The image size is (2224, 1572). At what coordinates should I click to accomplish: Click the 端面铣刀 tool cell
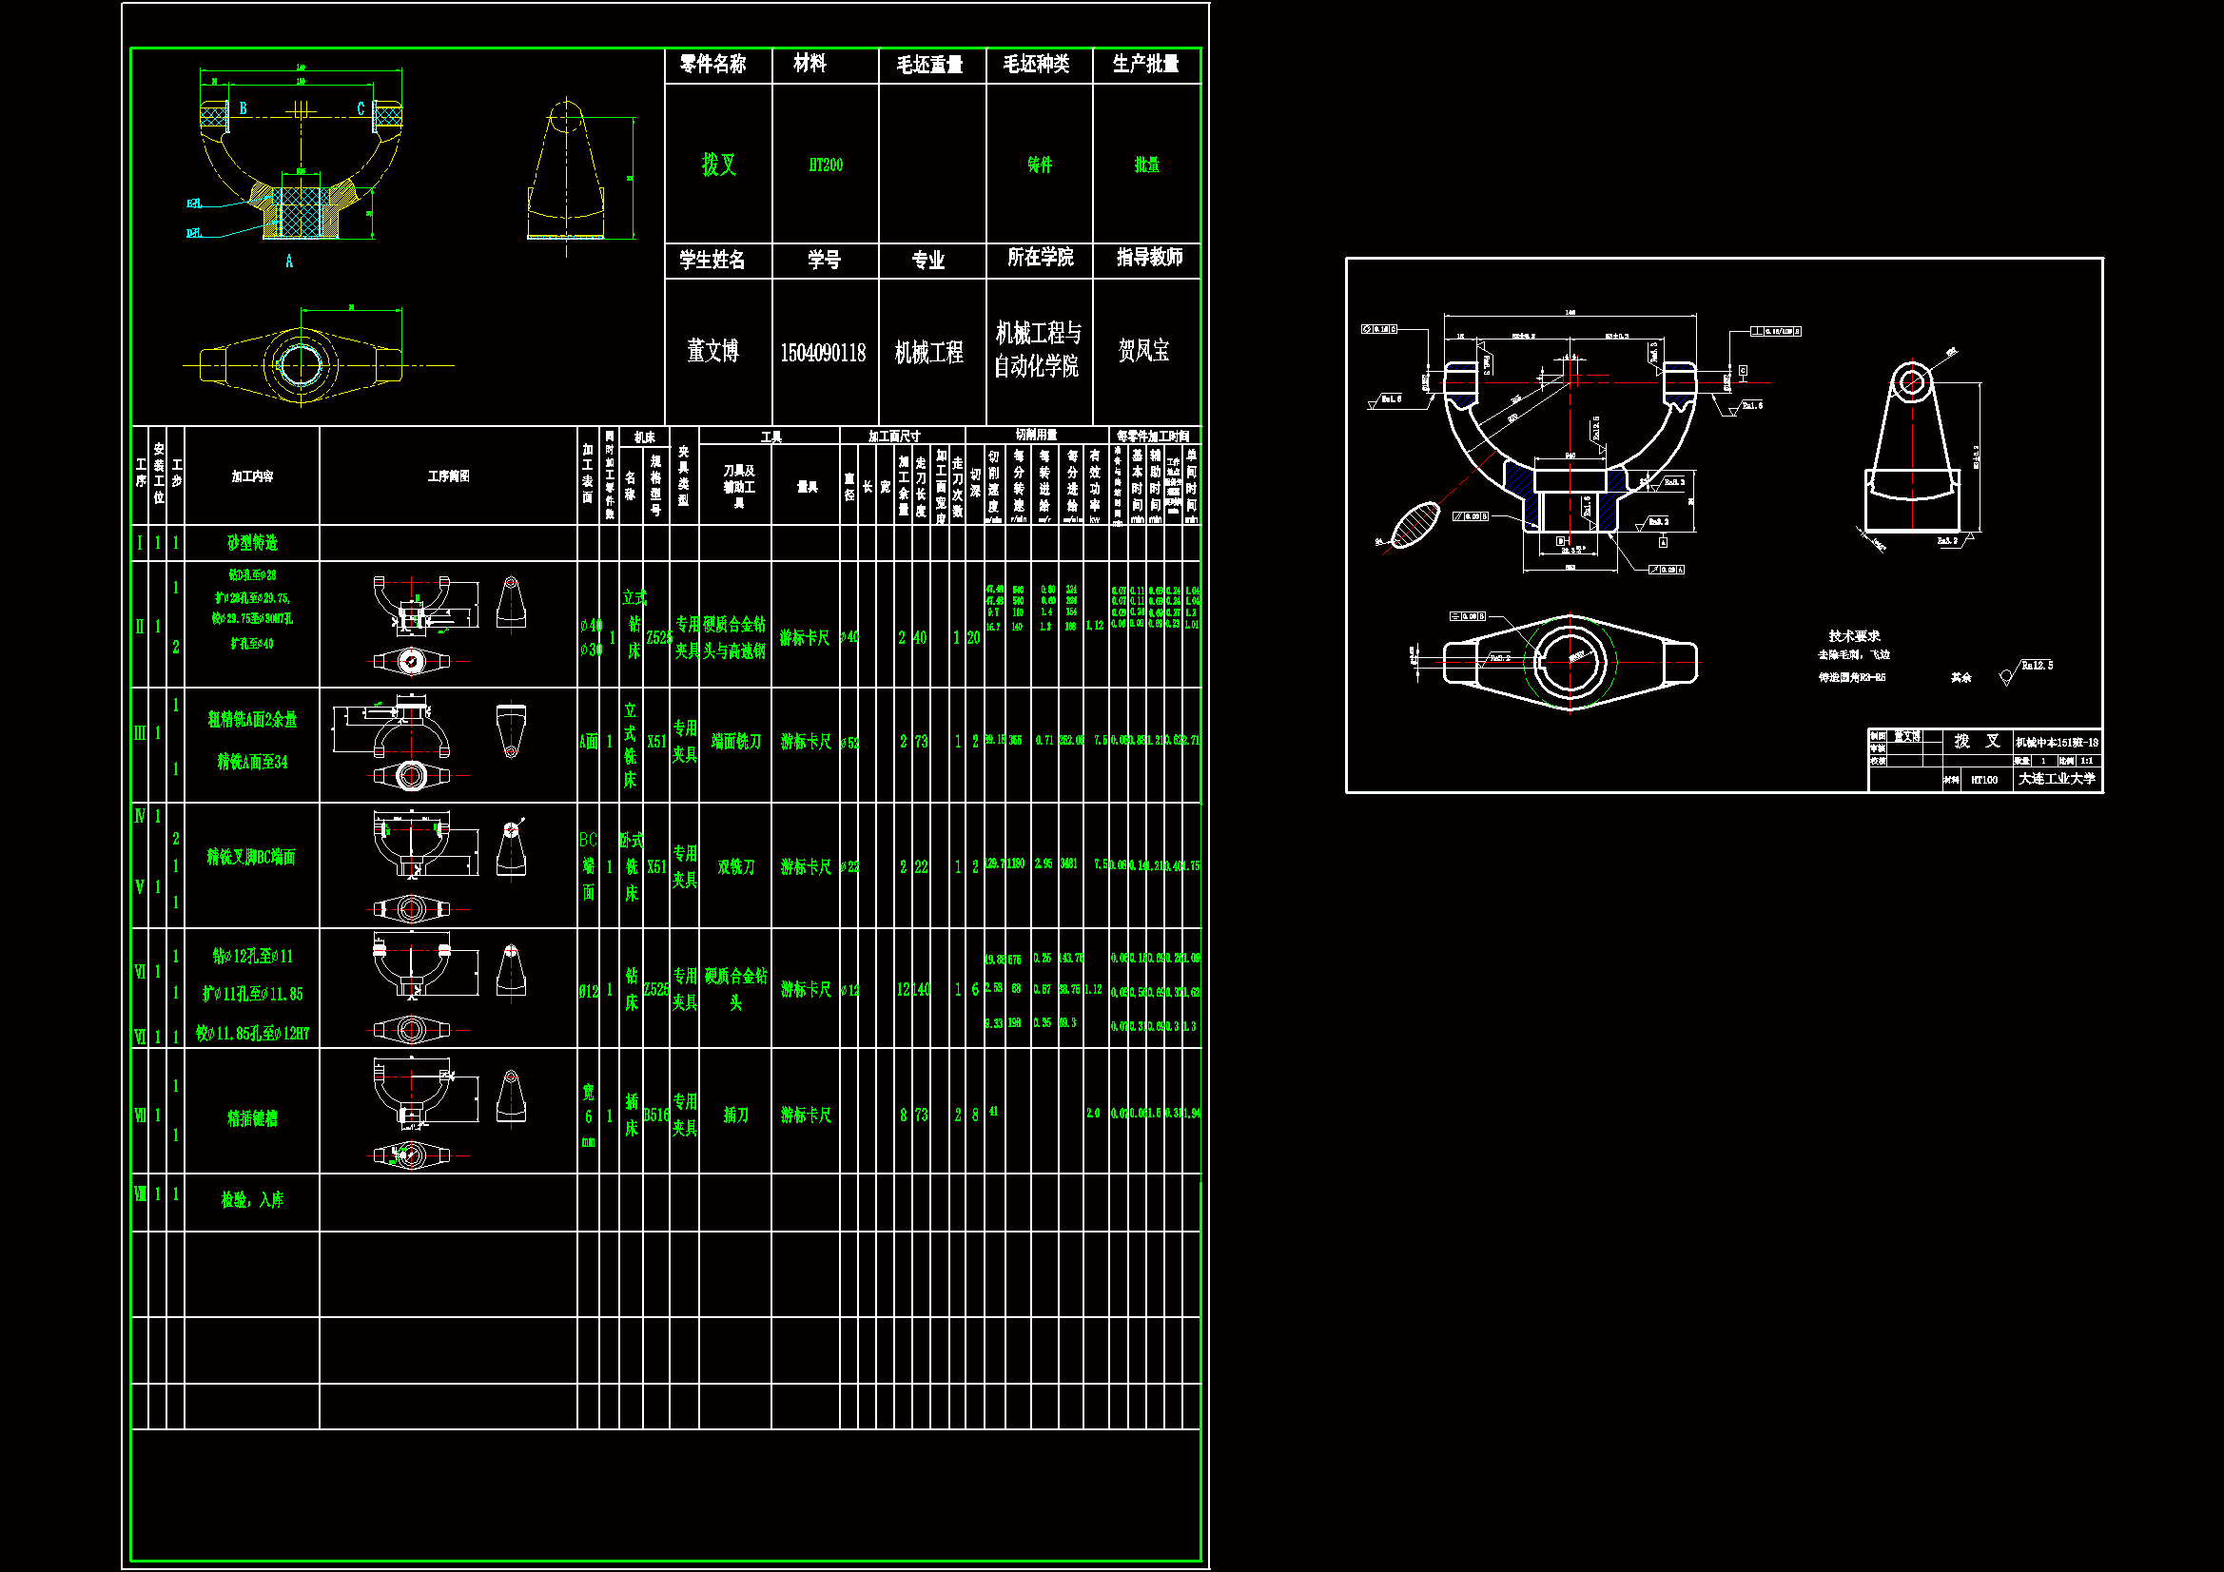(x=736, y=742)
